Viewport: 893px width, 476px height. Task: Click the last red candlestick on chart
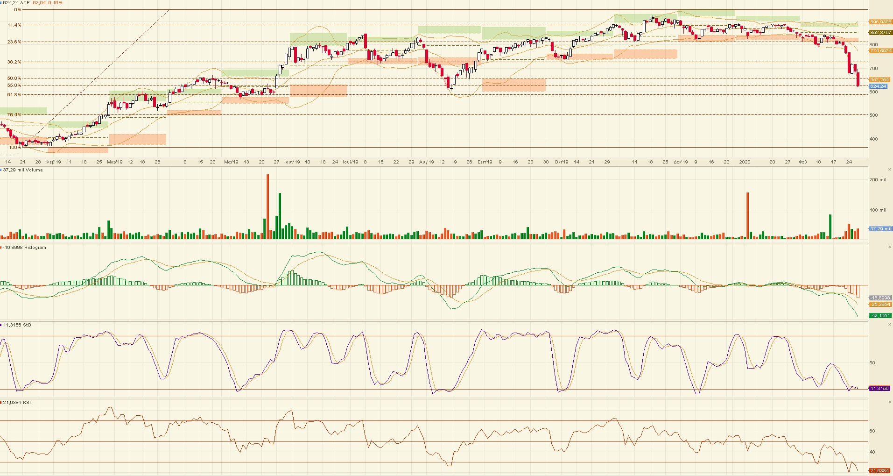click(x=858, y=79)
